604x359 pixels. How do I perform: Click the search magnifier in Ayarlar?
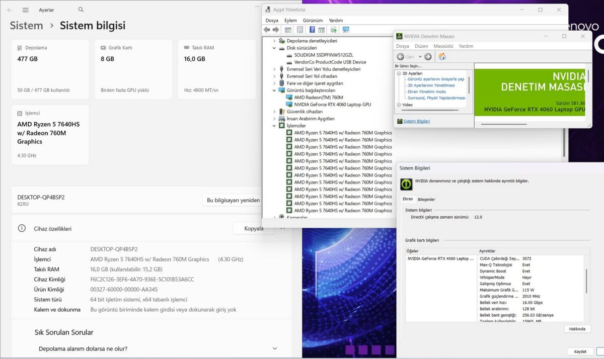[81, 10]
